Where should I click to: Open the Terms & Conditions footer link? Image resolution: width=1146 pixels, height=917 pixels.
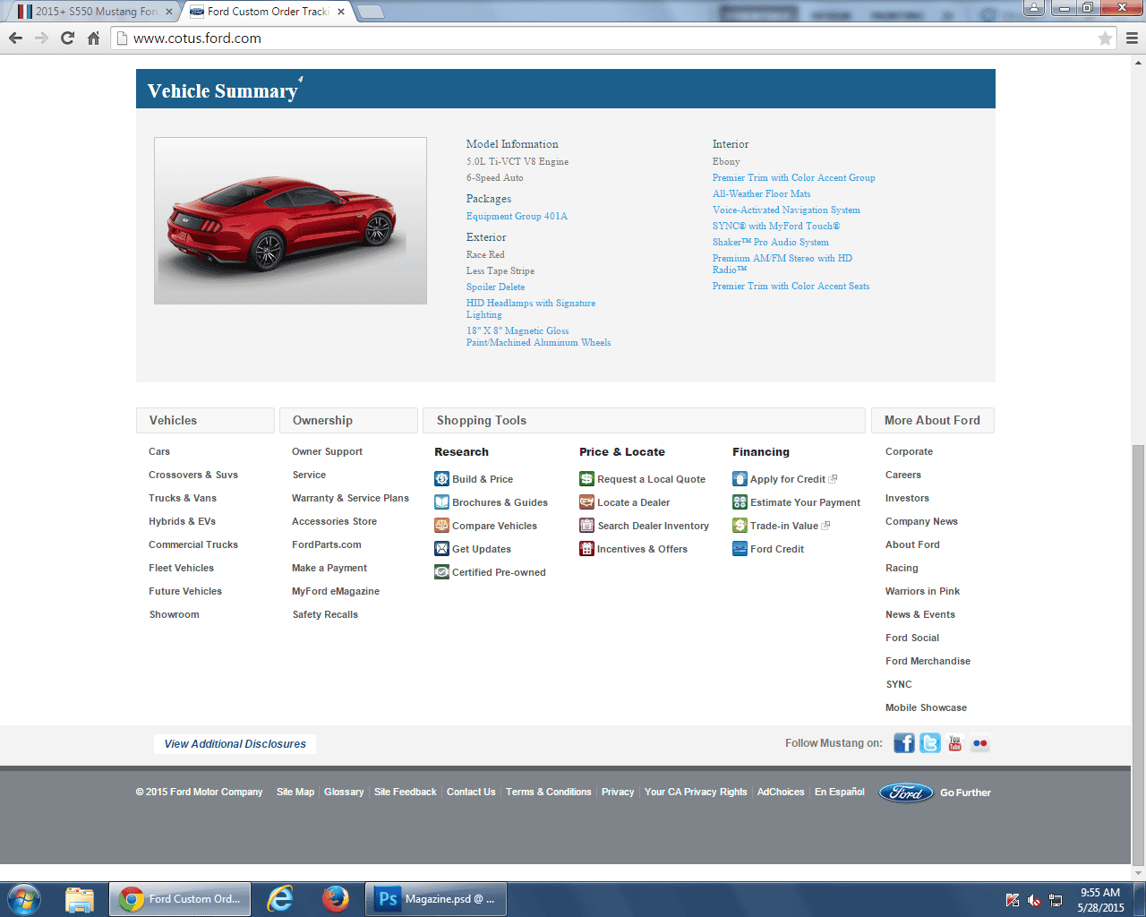point(549,793)
